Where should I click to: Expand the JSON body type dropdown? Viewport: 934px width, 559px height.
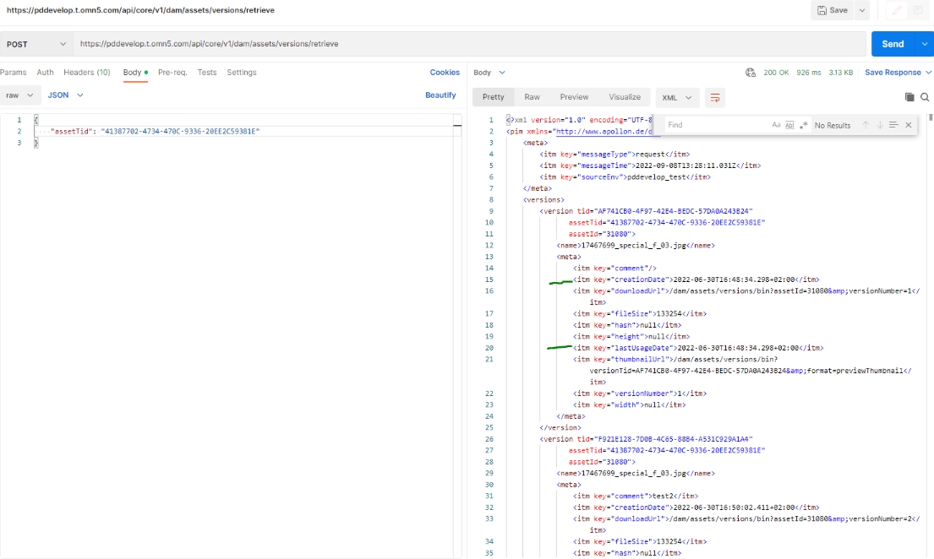(64, 95)
